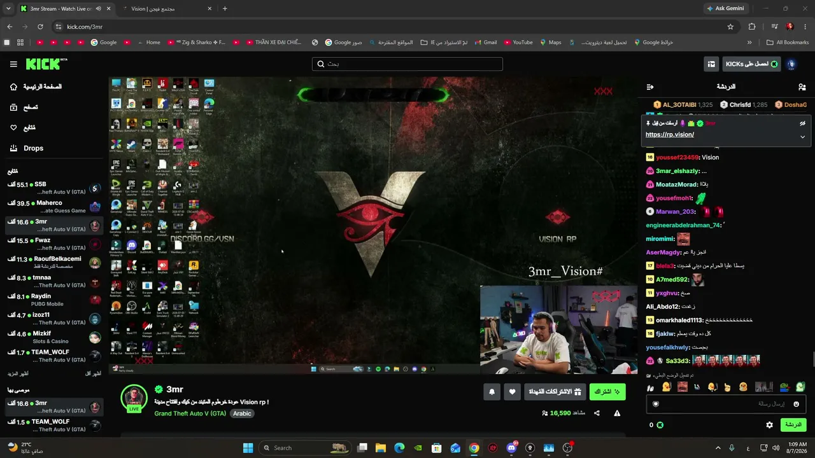The image size is (815, 458).
Task: Click the Get KICKs button
Action: coord(751,64)
